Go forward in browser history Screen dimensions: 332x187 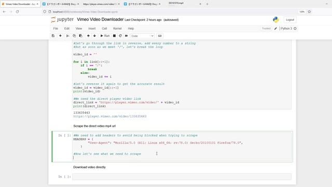(x=11, y=11)
